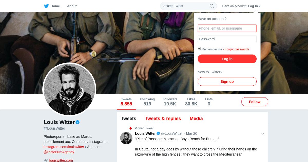
Task: Click the red Log in button
Action: coord(227,59)
